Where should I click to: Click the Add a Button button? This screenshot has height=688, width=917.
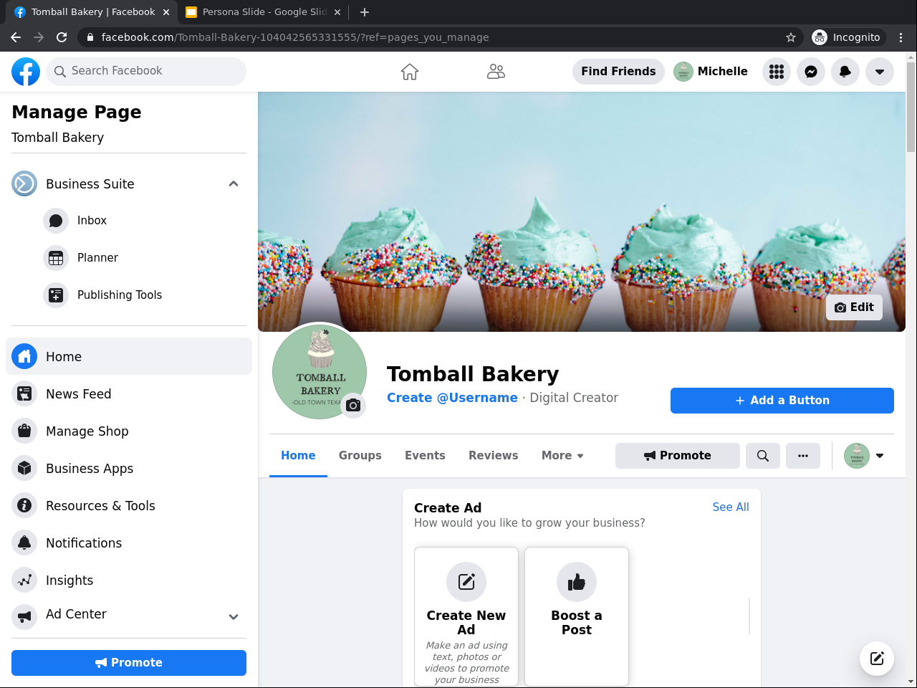782,401
